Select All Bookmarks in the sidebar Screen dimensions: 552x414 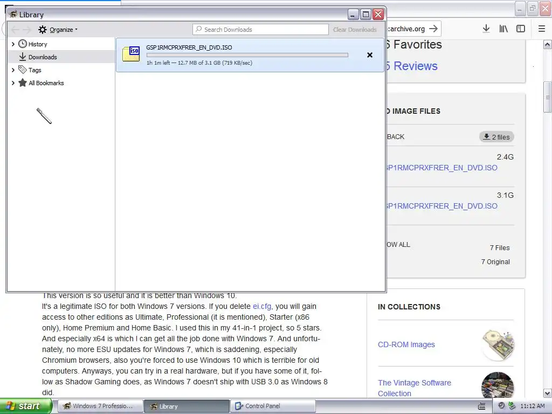46,83
